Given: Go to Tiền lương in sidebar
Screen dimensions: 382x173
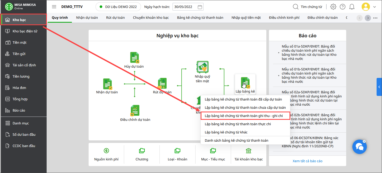Looking at the screenshot, I should [x=23, y=76].
